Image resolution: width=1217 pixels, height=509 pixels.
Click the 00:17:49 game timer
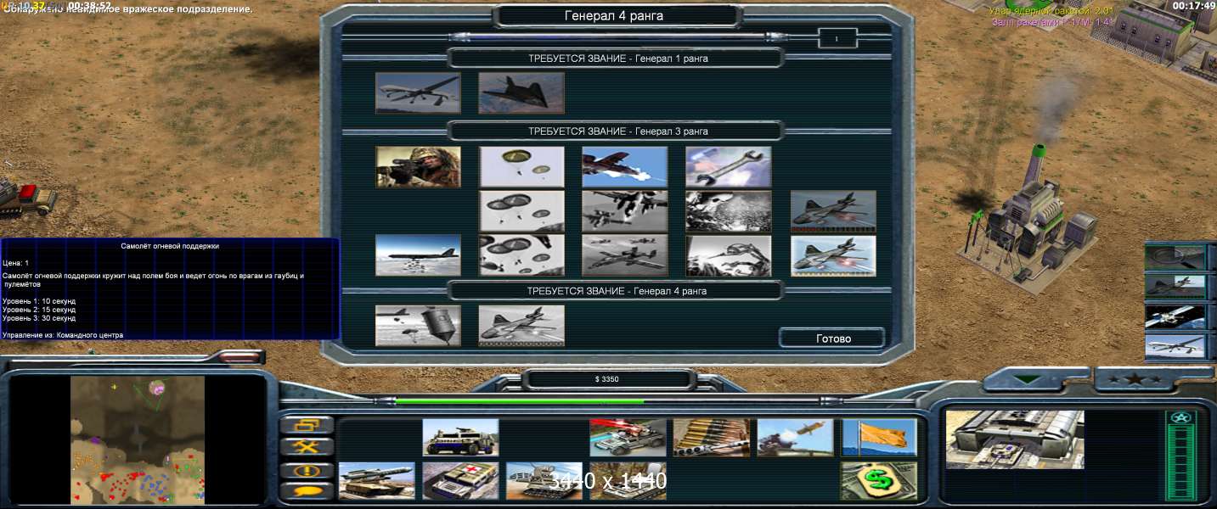pyautogui.click(x=1192, y=6)
